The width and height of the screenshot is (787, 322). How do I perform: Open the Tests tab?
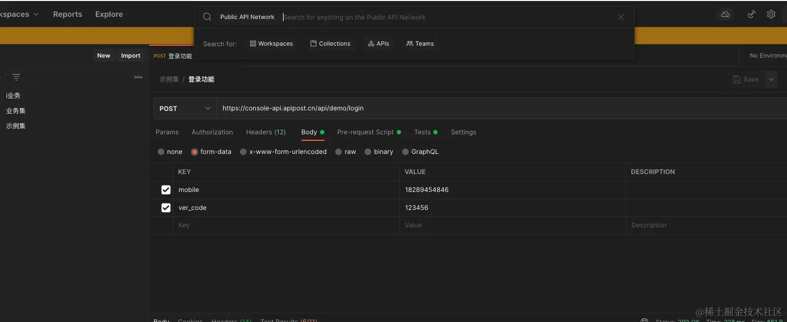click(426, 132)
